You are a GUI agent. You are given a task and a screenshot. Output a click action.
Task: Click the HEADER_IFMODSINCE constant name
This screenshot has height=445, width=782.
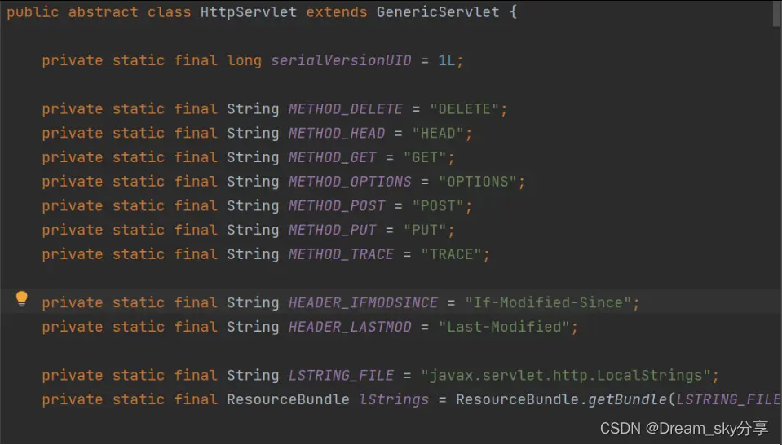click(x=363, y=302)
